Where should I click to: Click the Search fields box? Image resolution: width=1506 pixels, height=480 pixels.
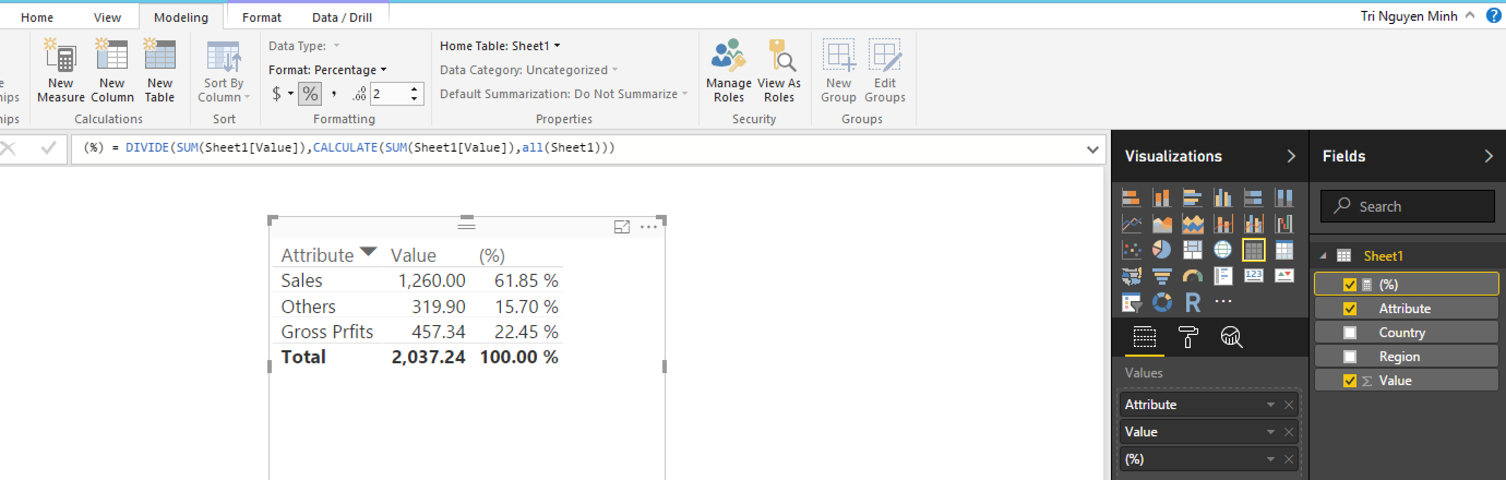point(1407,206)
